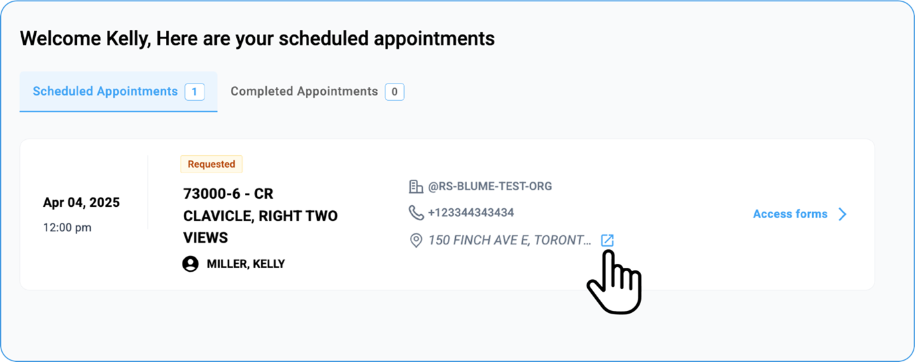Click the location pin icon
The width and height of the screenshot is (915, 362).
pos(416,241)
